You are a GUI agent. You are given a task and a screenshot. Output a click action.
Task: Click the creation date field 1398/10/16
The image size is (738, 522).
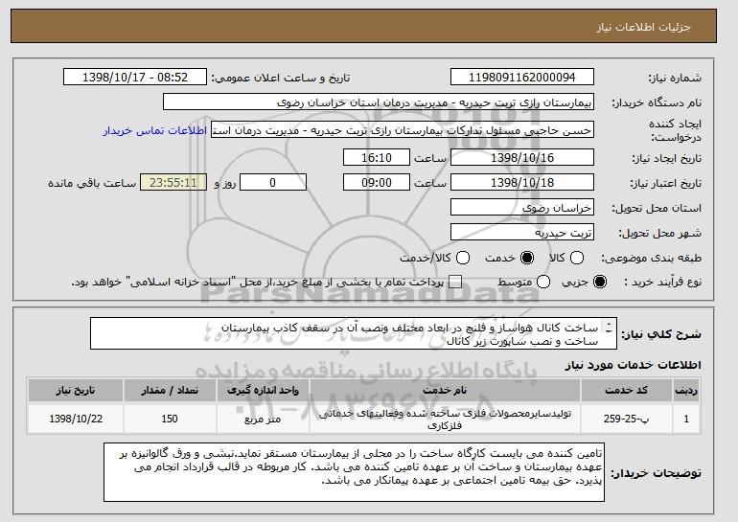(522, 157)
